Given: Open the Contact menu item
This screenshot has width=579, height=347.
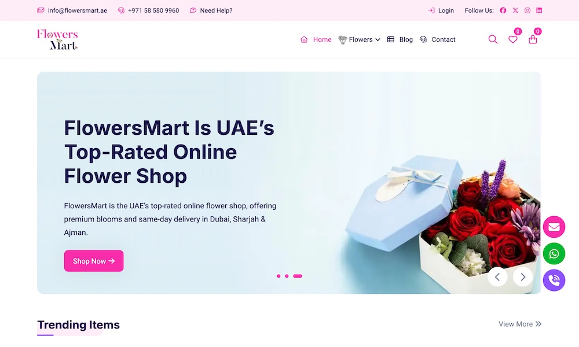Looking at the screenshot, I should (x=438, y=39).
